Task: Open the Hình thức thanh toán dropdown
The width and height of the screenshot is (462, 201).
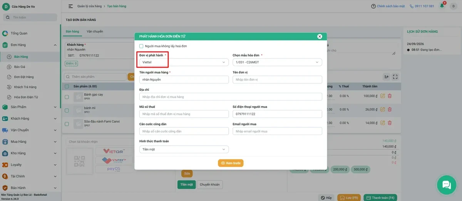Action: tap(184, 149)
